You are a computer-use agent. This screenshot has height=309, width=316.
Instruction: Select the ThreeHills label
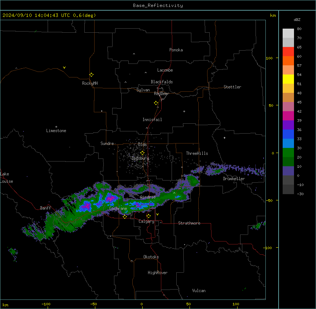click(x=197, y=153)
